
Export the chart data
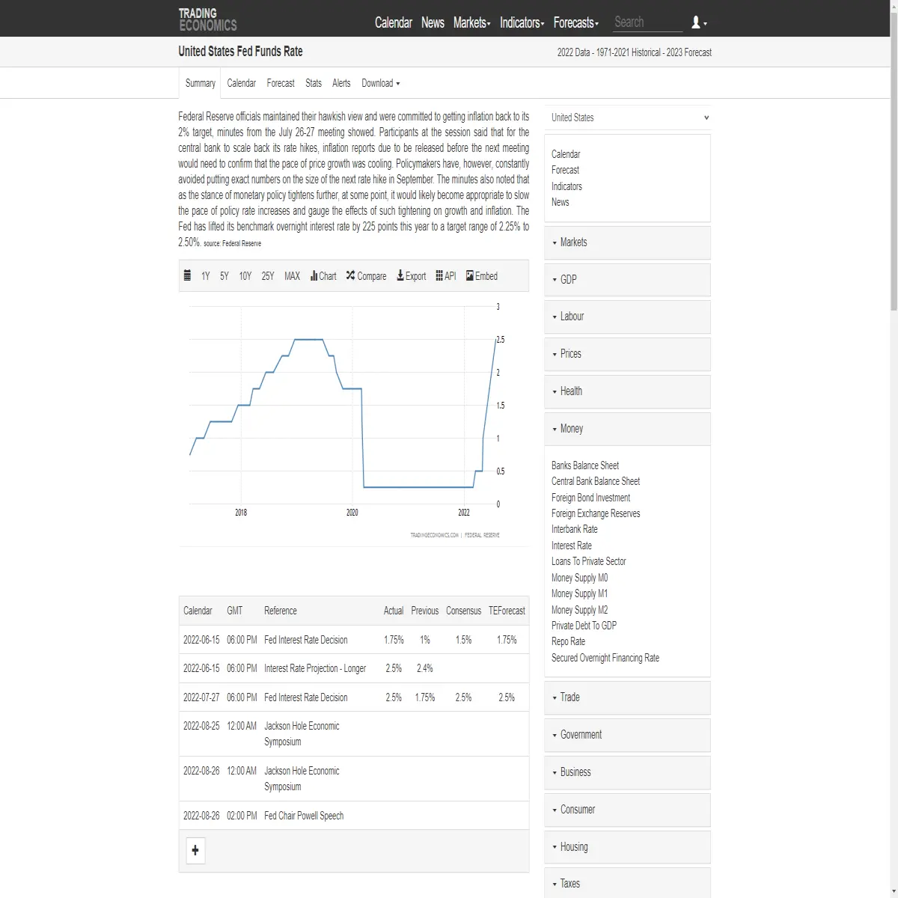[411, 276]
